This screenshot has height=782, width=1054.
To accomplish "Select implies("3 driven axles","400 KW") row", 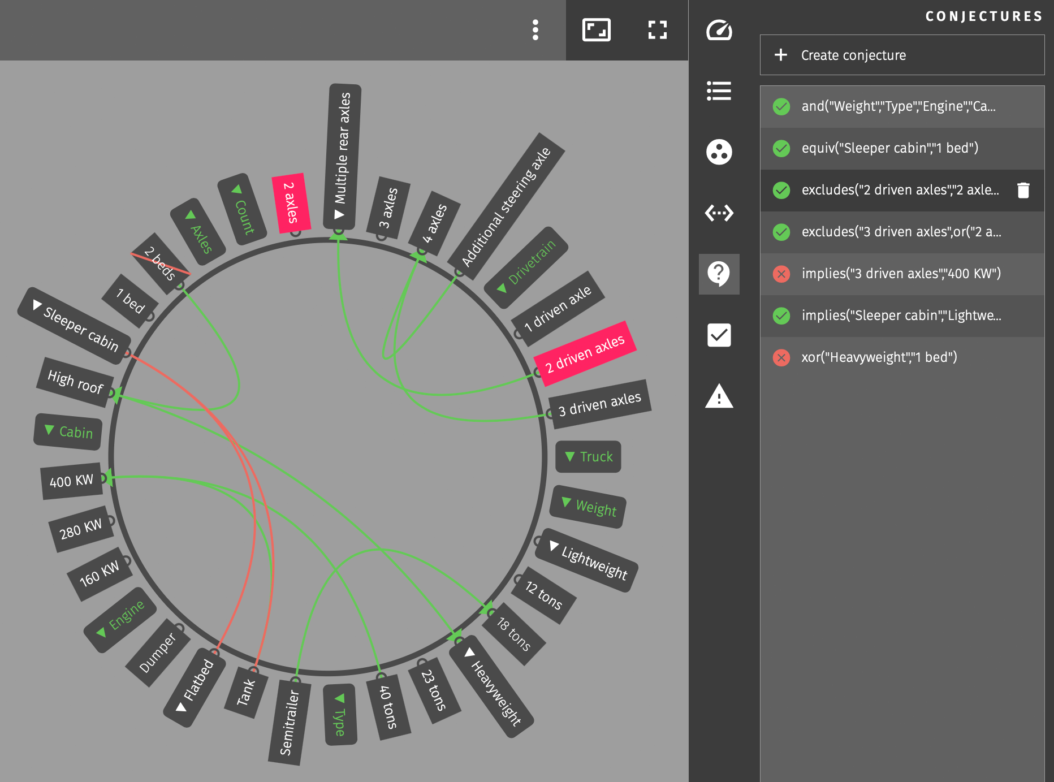I will click(x=902, y=274).
